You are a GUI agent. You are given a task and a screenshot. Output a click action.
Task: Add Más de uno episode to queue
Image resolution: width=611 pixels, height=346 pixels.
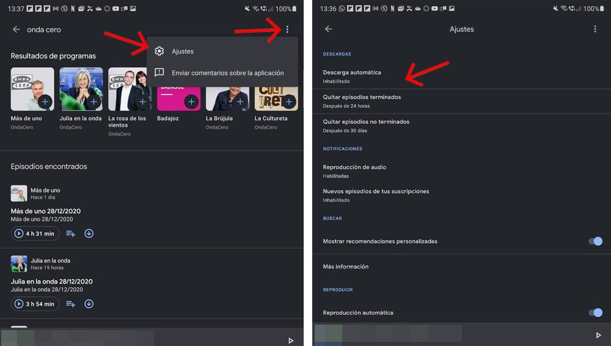coord(70,234)
